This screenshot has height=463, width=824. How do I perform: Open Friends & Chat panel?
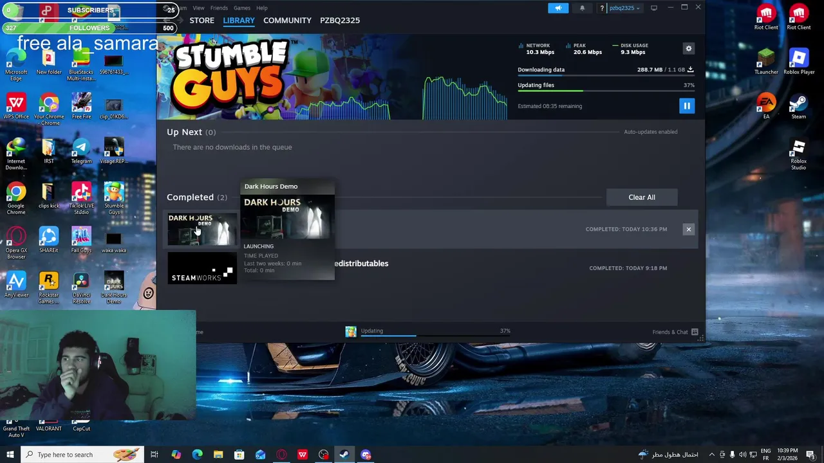[675, 332]
